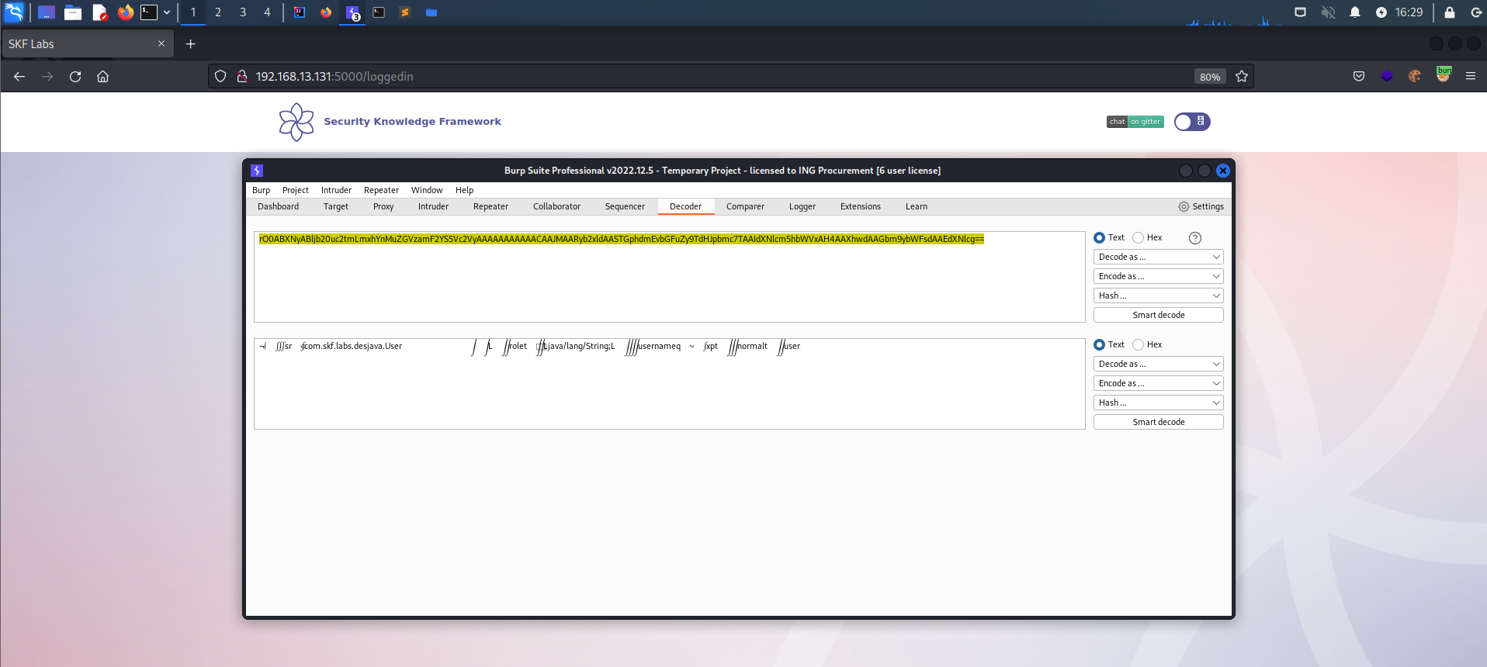The image size is (1487, 667).
Task: Open the terminal launcher in the panel
Action: [149, 12]
